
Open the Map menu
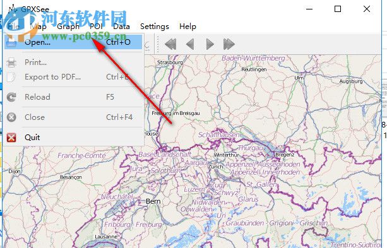click(x=39, y=27)
